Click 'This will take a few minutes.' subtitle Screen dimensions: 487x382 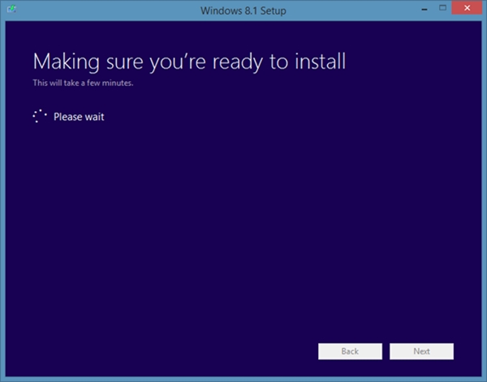pyautogui.click(x=83, y=83)
